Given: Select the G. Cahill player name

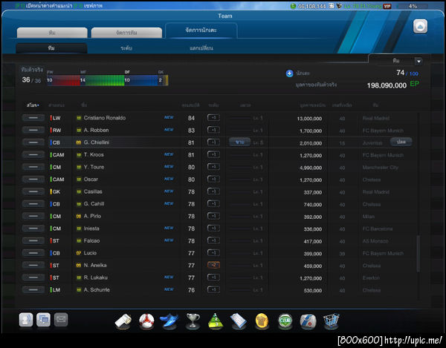Looking at the screenshot, I should coord(94,204).
